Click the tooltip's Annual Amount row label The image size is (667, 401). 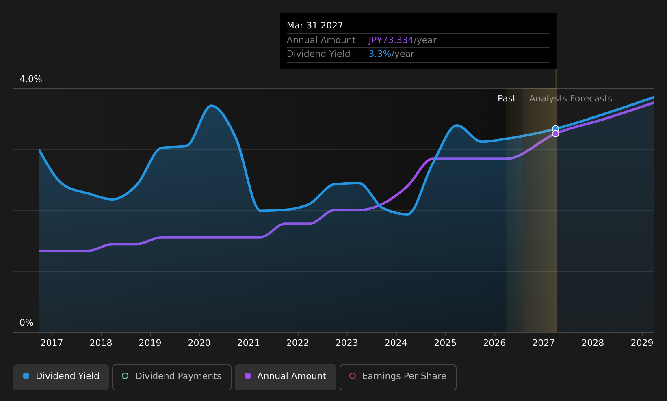point(321,40)
